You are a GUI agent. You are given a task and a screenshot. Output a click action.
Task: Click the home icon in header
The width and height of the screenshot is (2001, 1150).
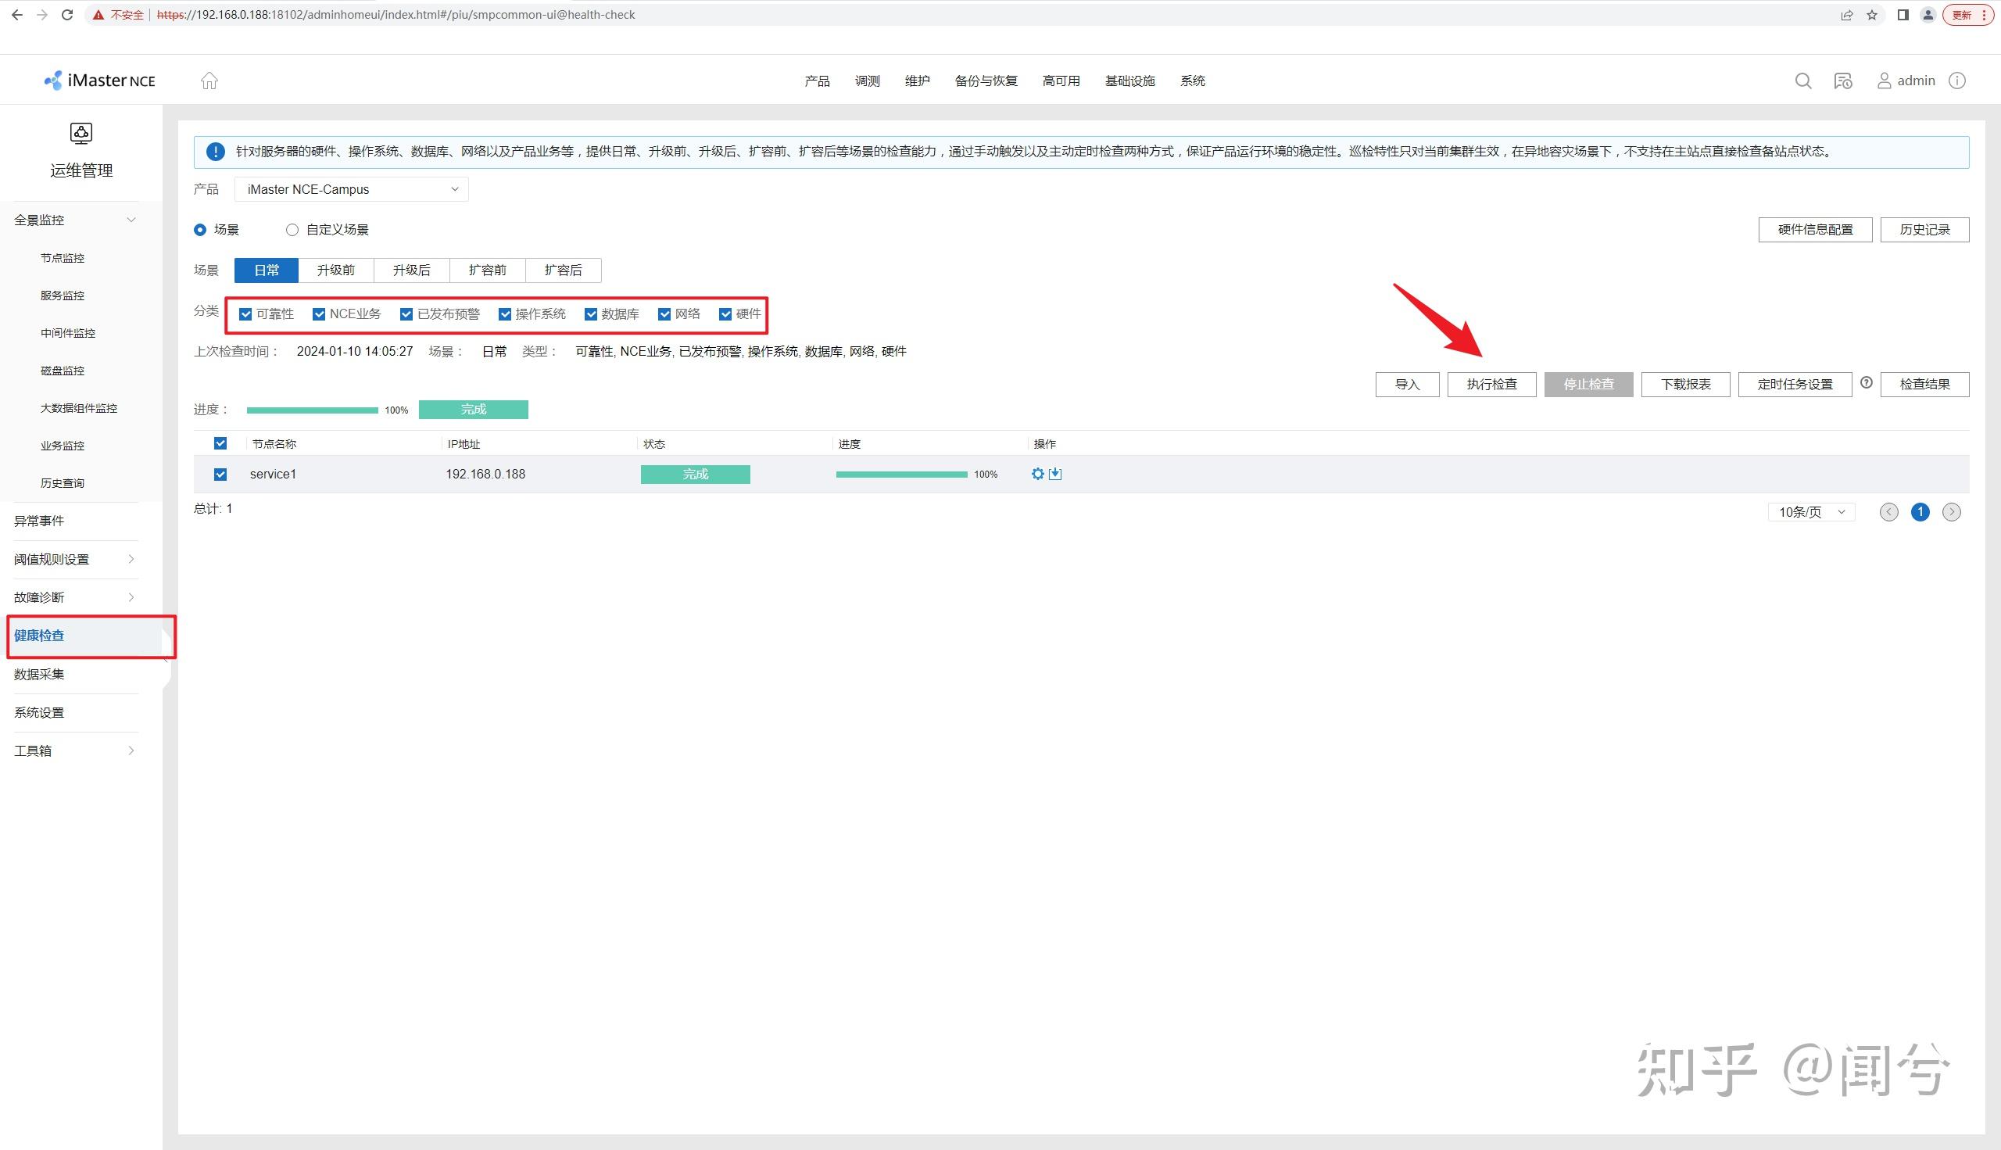click(209, 81)
